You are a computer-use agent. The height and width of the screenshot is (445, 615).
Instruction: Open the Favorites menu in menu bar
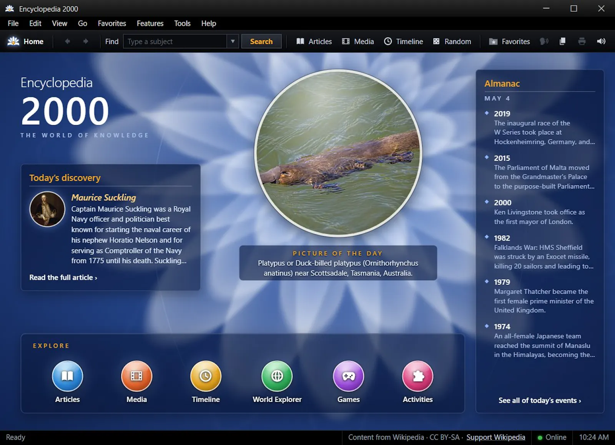coord(112,23)
